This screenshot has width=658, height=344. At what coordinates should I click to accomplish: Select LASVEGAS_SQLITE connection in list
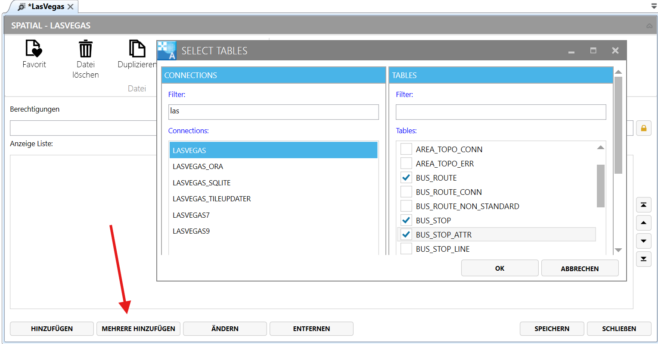[x=202, y=183]
